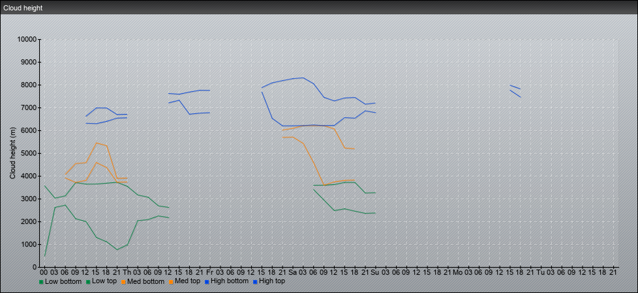Click the Cloud height panel title bar
The width and height of the screenshot is (638, 293).
[x=319, y=7]
